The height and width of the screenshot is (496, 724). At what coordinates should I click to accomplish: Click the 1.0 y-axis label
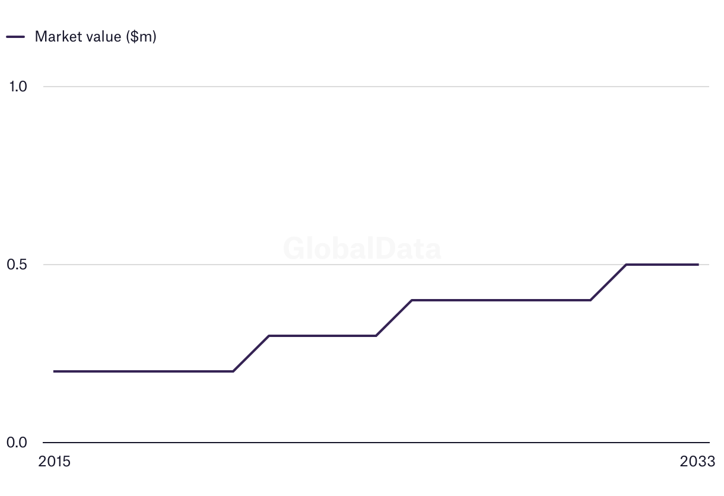18,87
